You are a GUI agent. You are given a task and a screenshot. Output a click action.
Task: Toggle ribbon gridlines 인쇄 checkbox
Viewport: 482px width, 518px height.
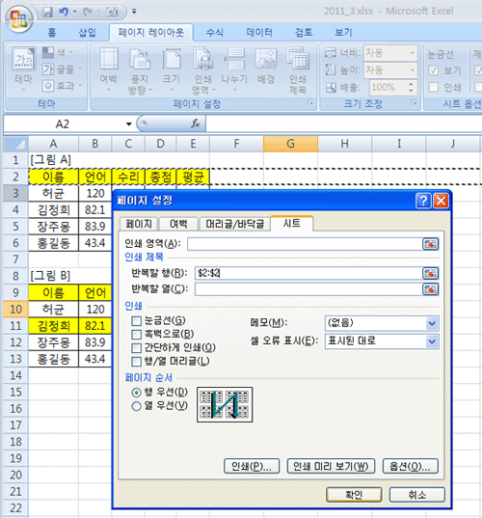click(x=433, y=87)
